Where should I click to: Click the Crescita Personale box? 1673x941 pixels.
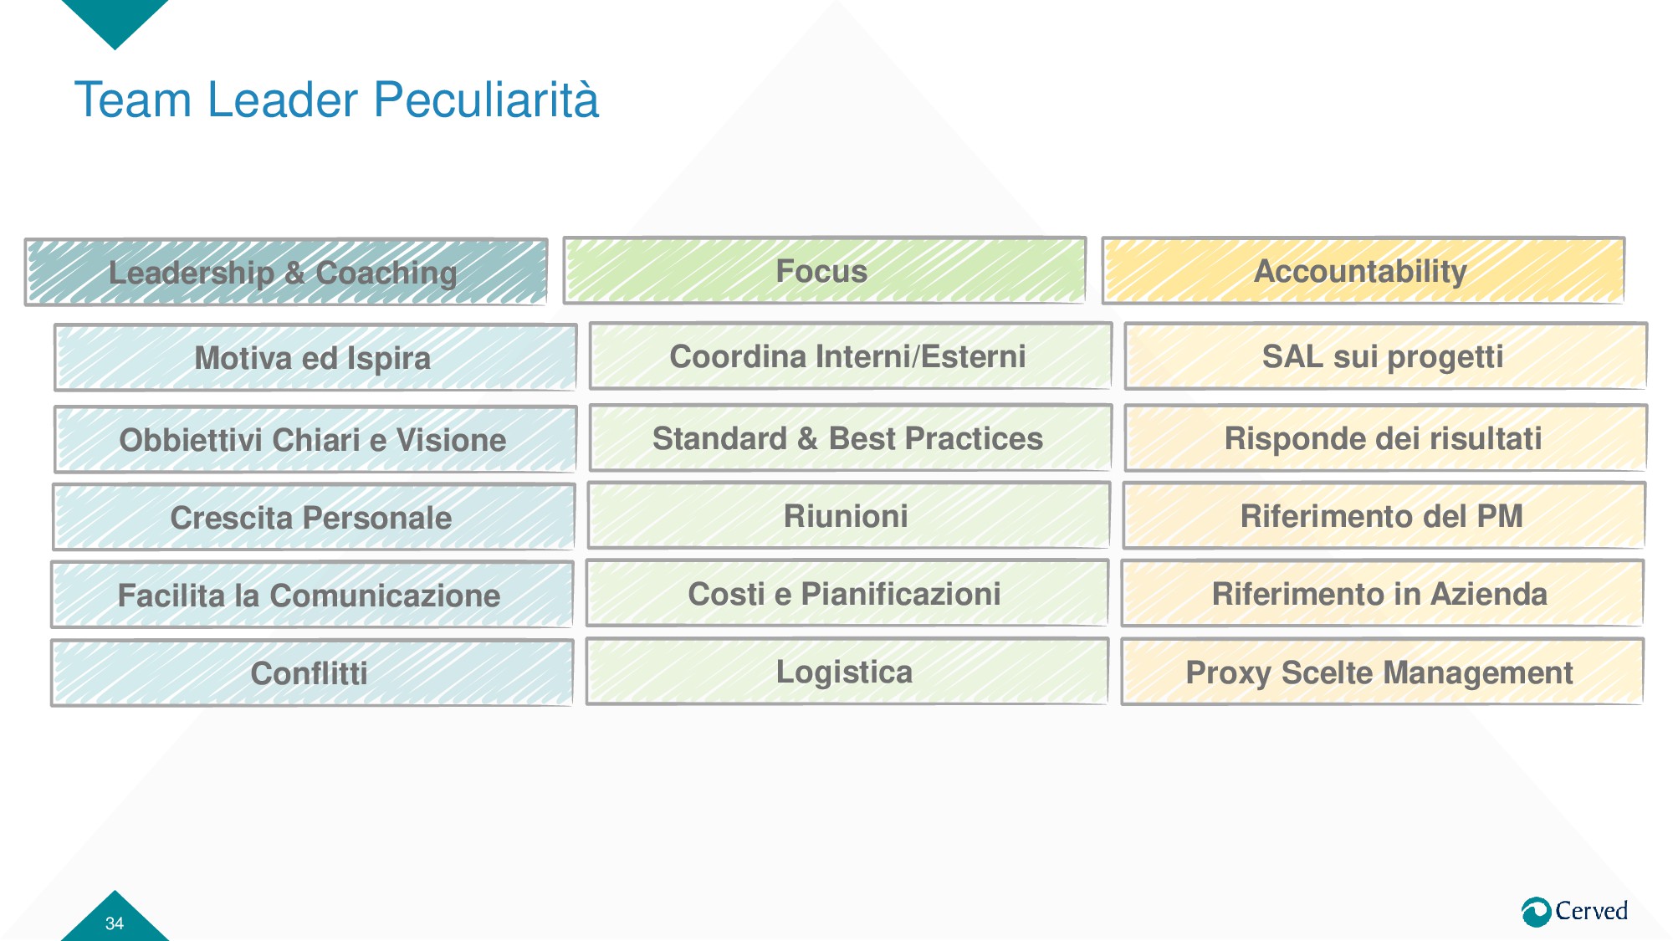[x=313, y=518]
